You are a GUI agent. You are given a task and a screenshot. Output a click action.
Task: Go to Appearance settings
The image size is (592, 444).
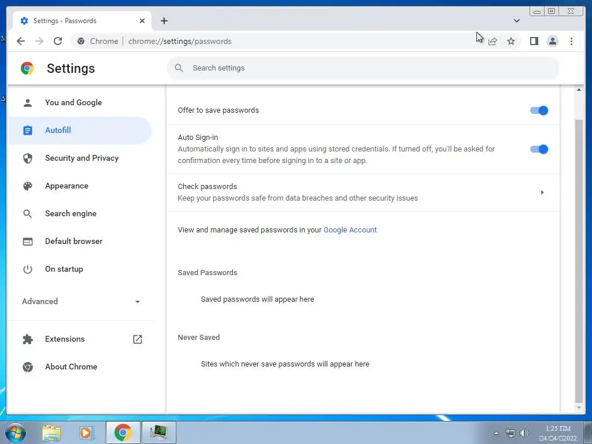click(x=80, y=186)
